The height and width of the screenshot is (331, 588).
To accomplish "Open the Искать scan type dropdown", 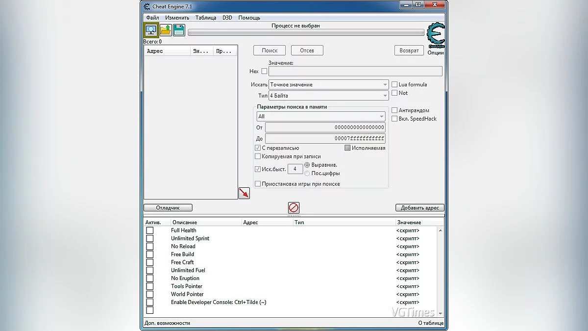I will point(385,84).
